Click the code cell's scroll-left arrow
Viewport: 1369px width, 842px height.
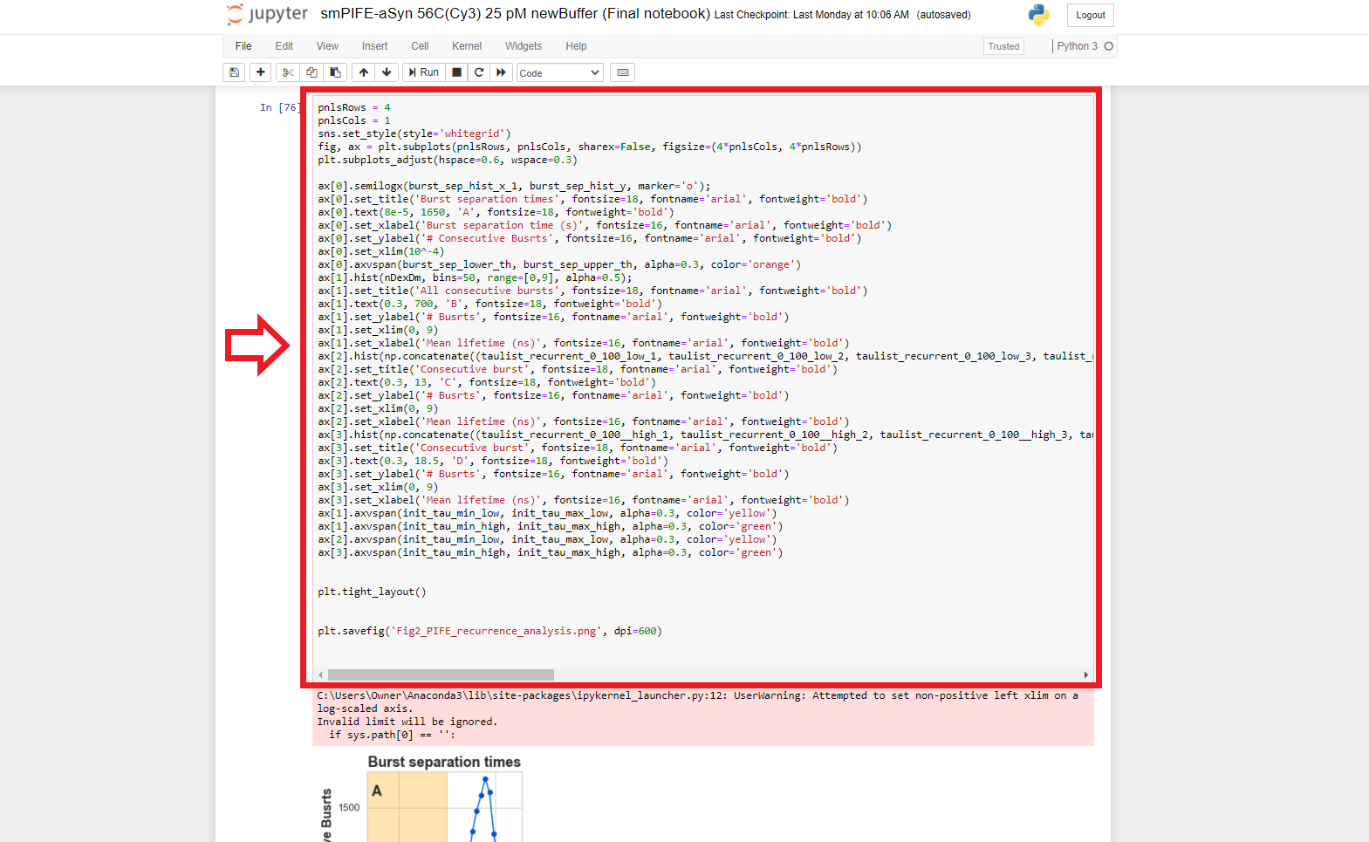point(320,674)
